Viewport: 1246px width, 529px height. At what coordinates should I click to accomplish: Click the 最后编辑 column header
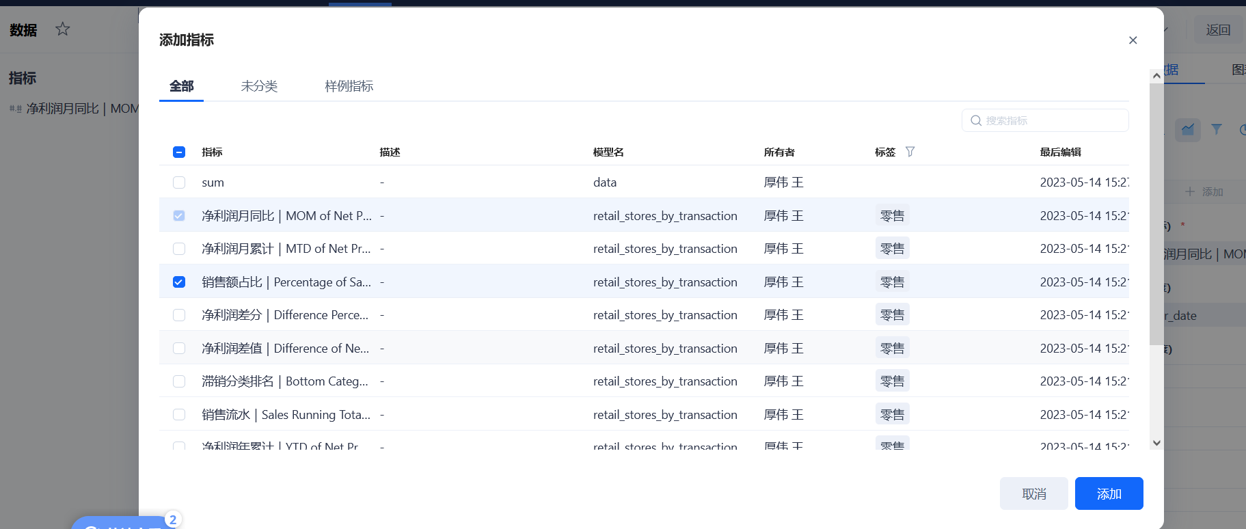tap(1060, 152)
